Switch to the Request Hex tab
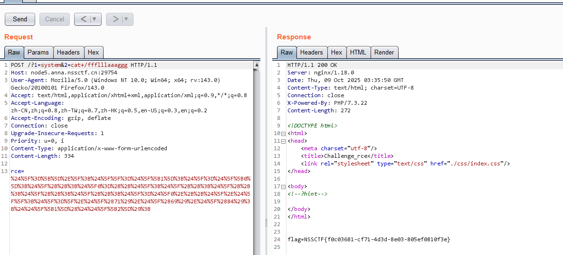Image resolution: width=563 pixels, height=255 pixels. point(93,52)
